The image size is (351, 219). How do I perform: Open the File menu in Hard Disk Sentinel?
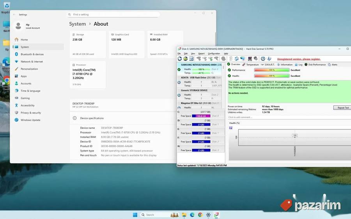(179, 54)
